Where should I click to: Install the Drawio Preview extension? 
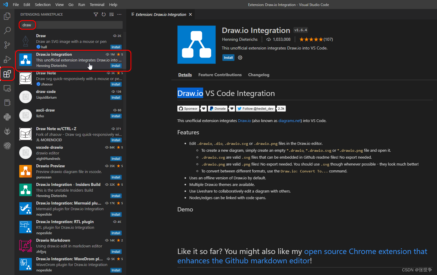pos(116,177)
